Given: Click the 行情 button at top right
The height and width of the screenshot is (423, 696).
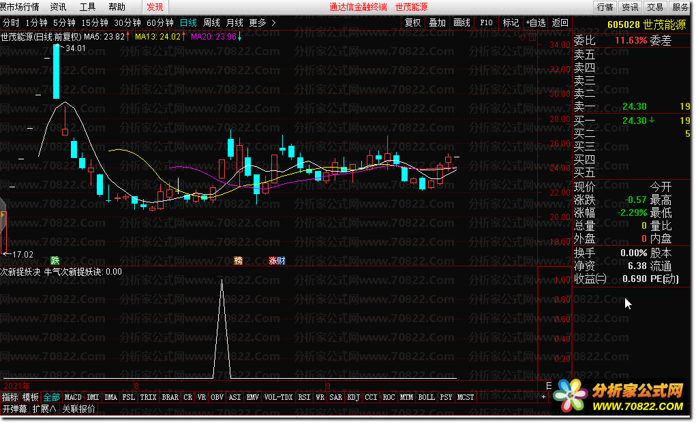Looking at the screenshot, I should pyautogui.click(x=605, y=7).
